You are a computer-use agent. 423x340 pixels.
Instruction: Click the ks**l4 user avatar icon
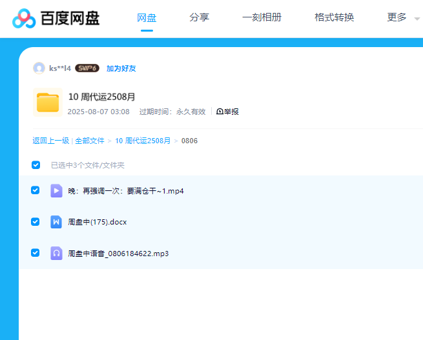[x=39, y=68]
